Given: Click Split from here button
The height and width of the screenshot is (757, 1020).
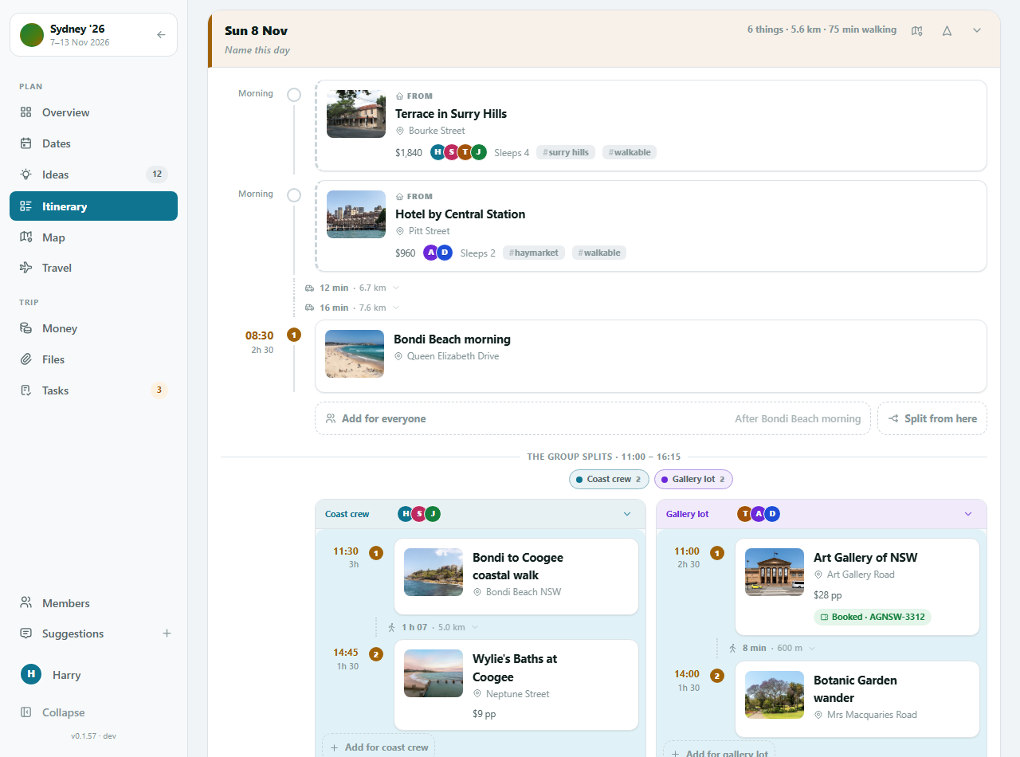Looking at the screenshot, I should click(x=932, y=418).
